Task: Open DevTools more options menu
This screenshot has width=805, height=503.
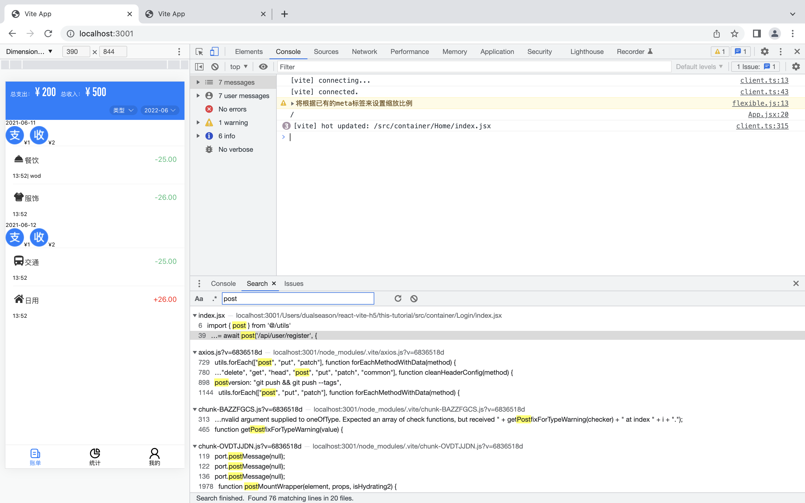Action: click(x=780, y=52)
